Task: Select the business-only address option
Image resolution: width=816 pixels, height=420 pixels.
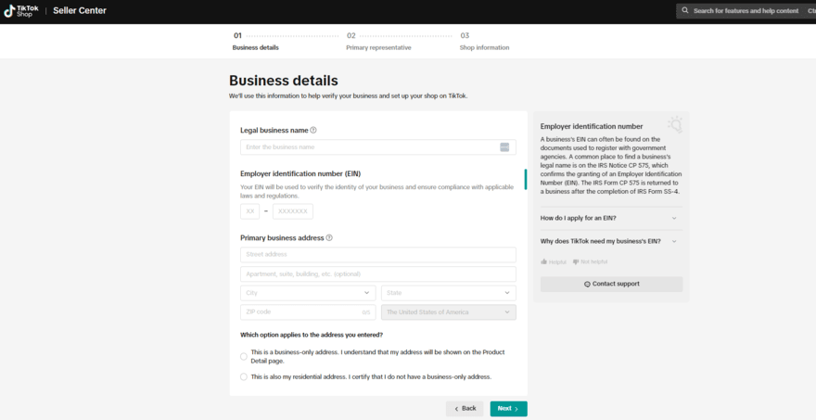Action: [244, 357]
